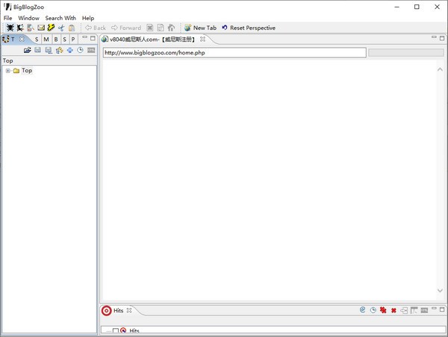This screenshot has width=448, height=337.
Task: Click the home icon in toolbar
Action: (171, 28)
